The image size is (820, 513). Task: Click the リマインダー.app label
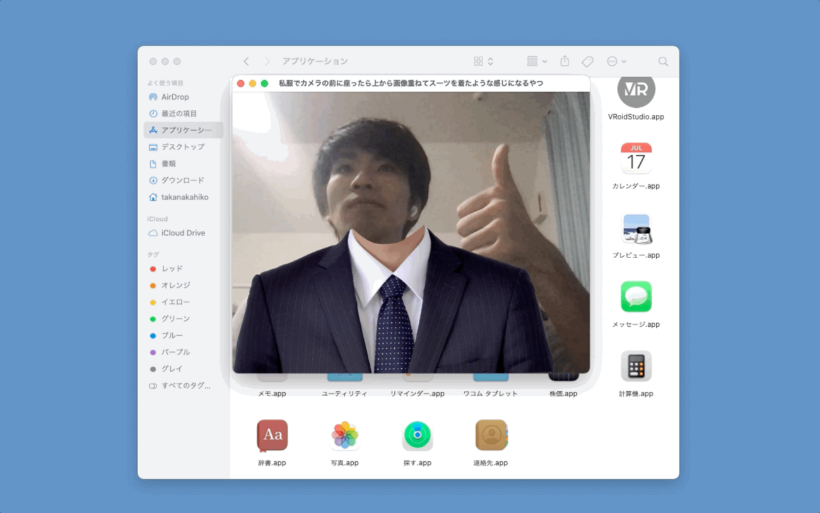tap(417, 394)
